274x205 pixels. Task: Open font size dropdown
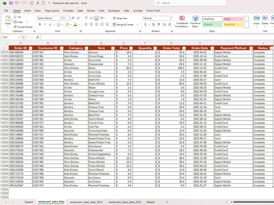pyautogui.click(x=69, y=18)
